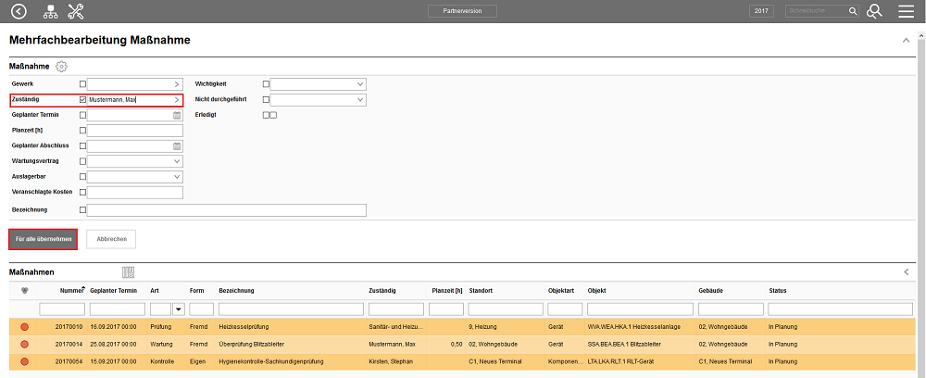Click the advanced search magnifier icon
This screenshot has width=926, height=378.
click(874, 11)
